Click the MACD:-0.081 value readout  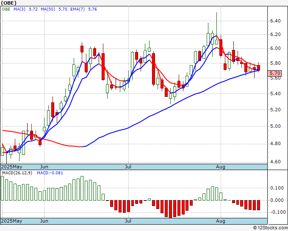coord(50,173)
